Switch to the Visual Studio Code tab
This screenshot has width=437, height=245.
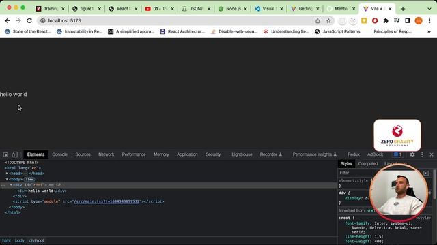269,9
